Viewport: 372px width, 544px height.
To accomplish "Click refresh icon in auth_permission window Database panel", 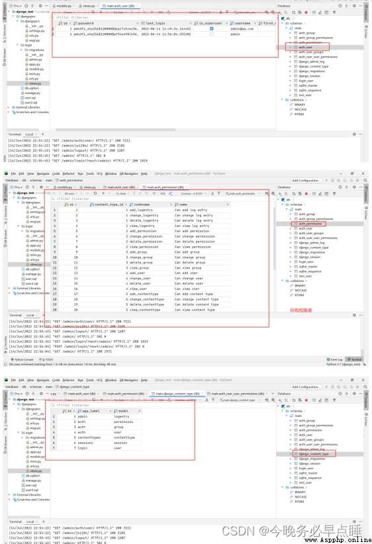I will 294,194.
